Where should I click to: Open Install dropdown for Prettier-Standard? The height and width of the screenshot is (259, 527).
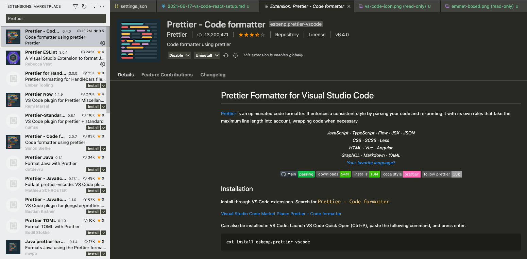[103, 128]
